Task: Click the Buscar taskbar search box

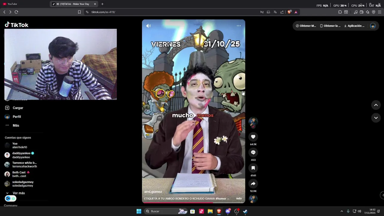Action: pyautogui.click(x=166, y=211)
